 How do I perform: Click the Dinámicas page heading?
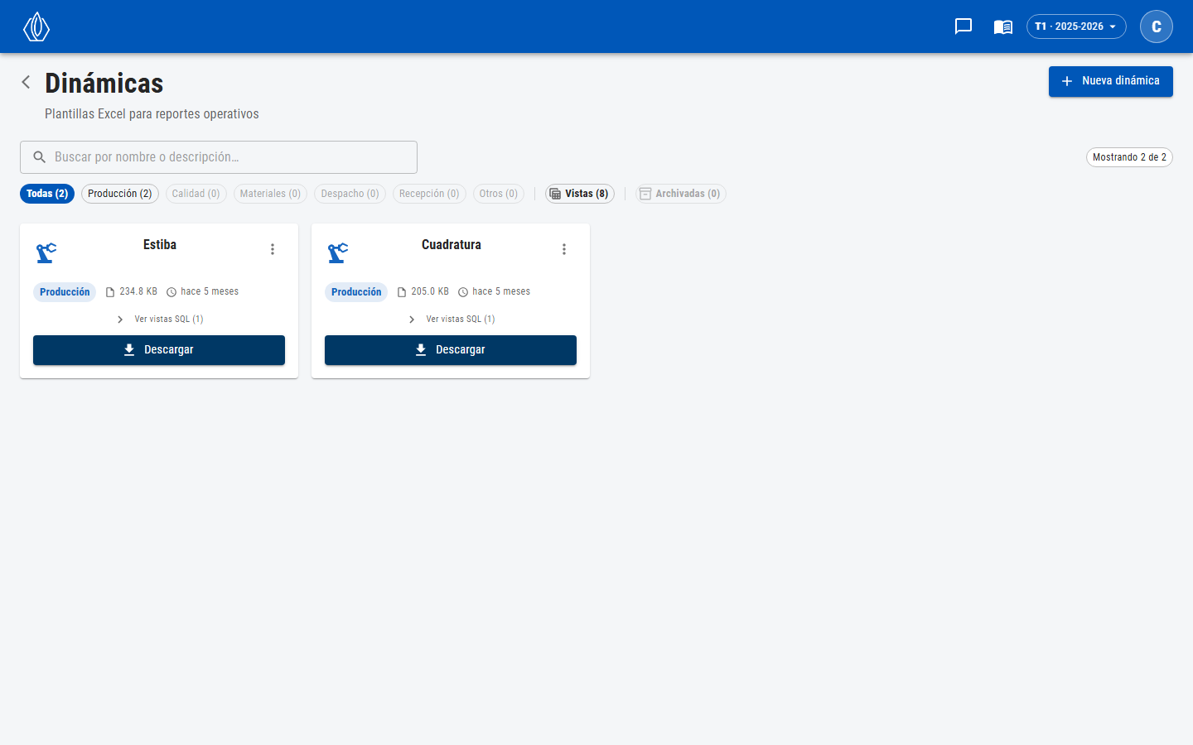(x=104, y=83)
